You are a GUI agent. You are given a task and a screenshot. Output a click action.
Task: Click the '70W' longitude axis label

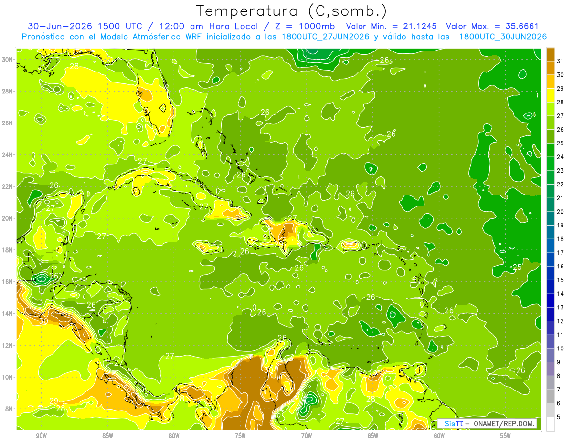(x=307, y=436)
